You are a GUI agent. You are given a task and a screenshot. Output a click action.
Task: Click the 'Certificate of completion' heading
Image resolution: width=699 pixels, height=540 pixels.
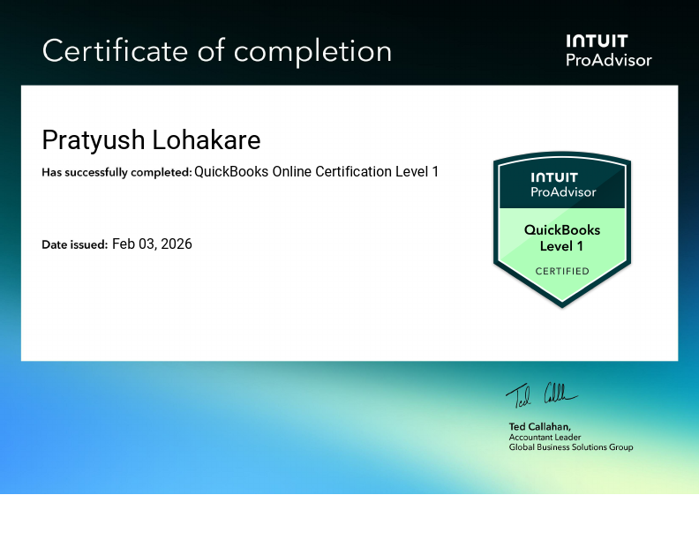point(216,51)
